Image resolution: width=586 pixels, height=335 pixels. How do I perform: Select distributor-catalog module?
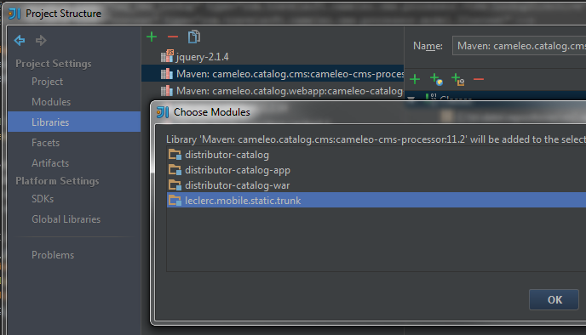tap(376, 155)
